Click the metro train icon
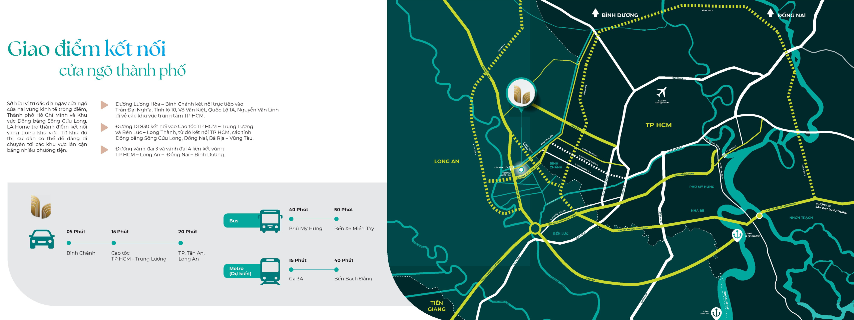Image resolution: width=854 pixels, height=320 pixels. (x=270, y=271)
